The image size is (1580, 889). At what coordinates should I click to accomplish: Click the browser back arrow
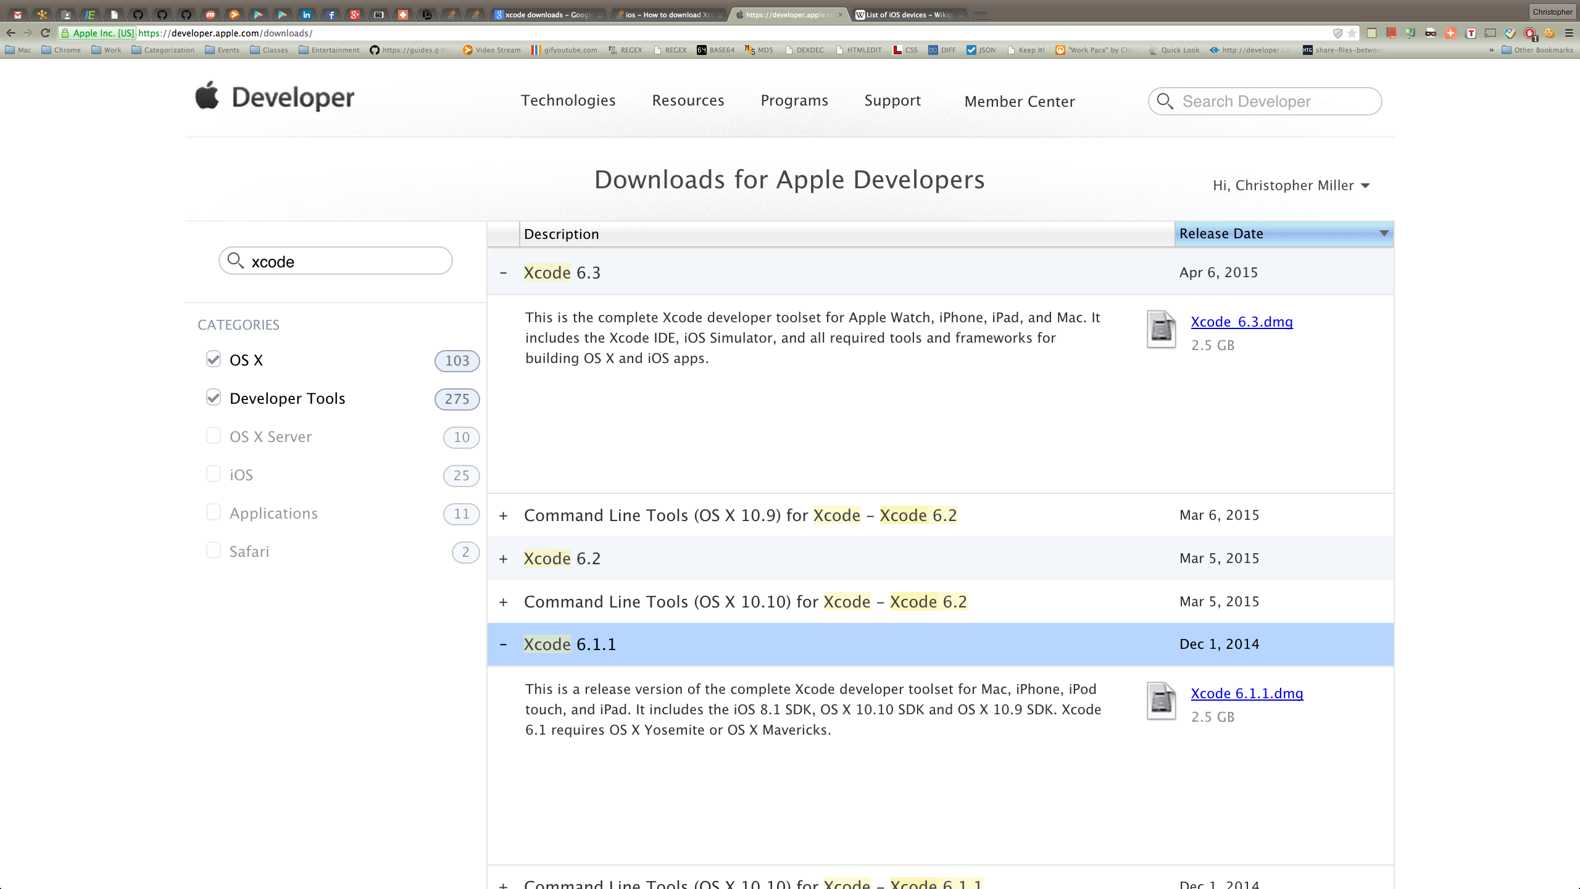click(x=10, y=33)
